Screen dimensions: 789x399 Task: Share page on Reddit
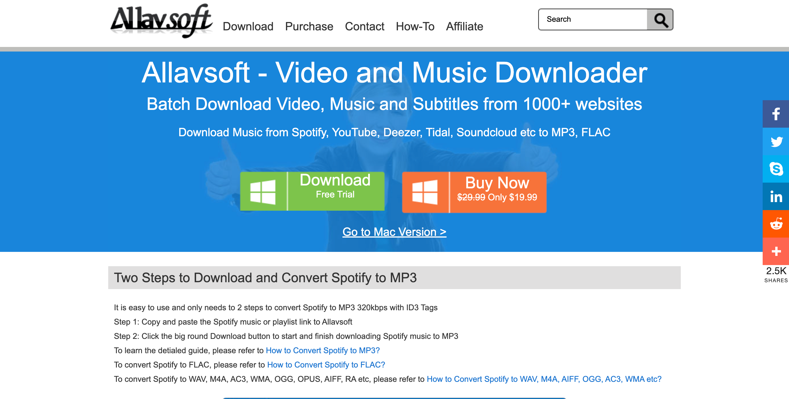pyautogui.click(x=776, y=224)
